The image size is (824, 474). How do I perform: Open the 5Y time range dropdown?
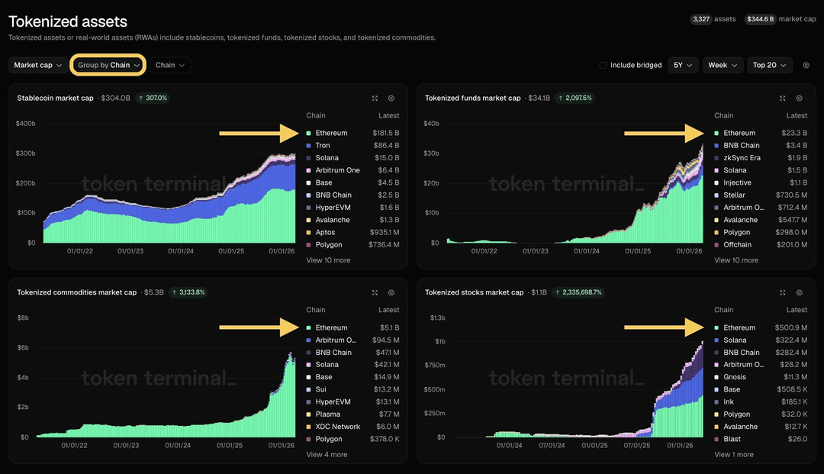pyautogui.click(x=683, y=66)
